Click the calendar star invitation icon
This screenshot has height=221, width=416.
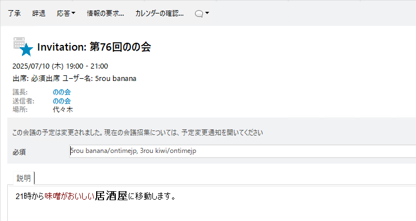(x=23, y=47)
